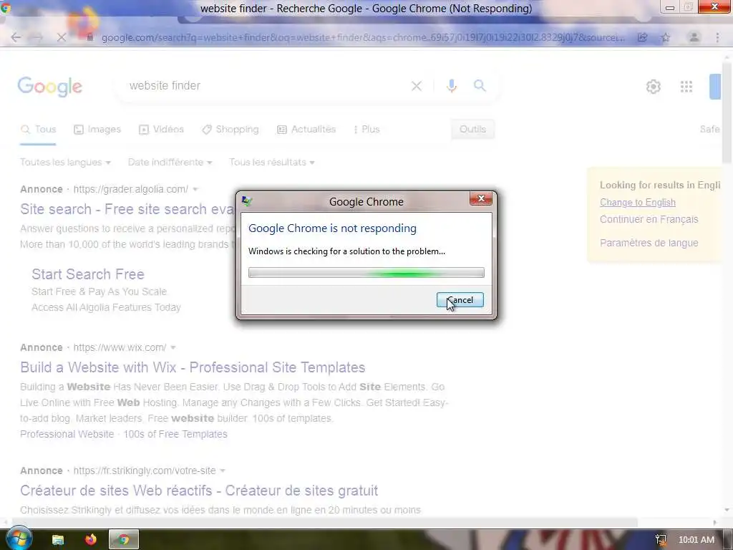Click the Chrome taskbar button
The height and width of the screenshot is (550, 733).
123,540
